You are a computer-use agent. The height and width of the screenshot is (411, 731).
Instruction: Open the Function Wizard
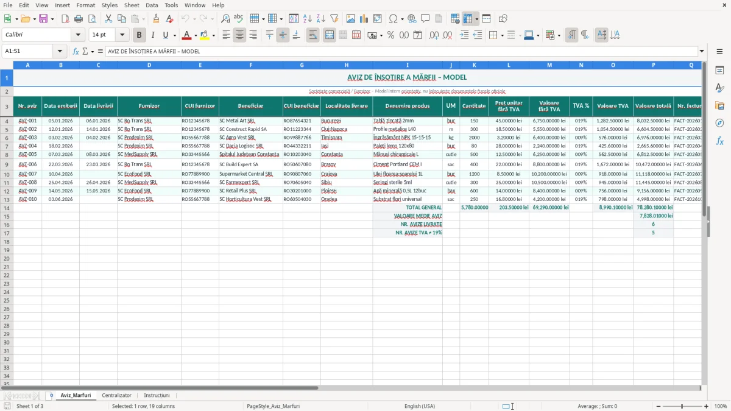(76, 51)
